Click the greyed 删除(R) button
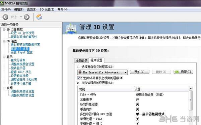 [x=161, y=72]
